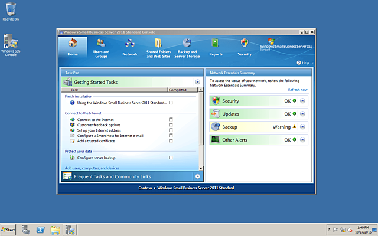
Task: Open Customer feedback options task
Action: [99, 125]
